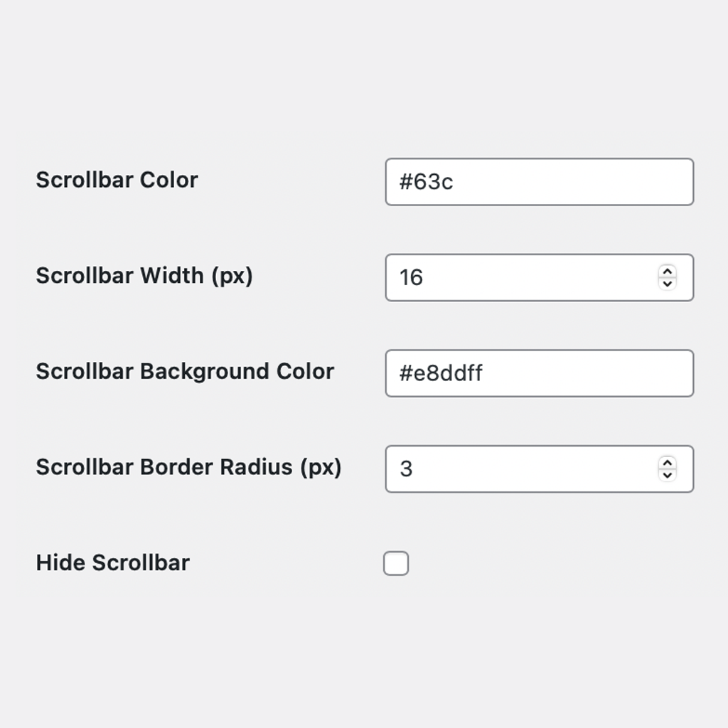This screenshot has height=728, width=728.
Task: Enable the Hide Scrollbar checkbox
Action: pyautogui.click(x=396, y=563)
